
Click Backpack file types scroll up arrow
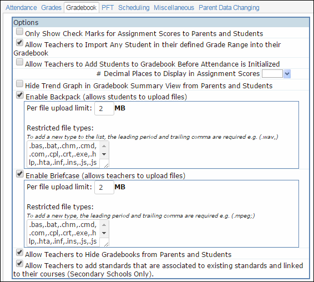pos(104,146)
